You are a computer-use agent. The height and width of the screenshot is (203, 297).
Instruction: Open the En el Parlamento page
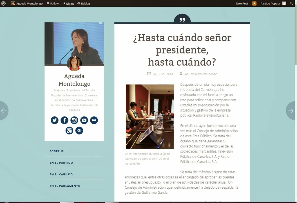click(65, 186)
